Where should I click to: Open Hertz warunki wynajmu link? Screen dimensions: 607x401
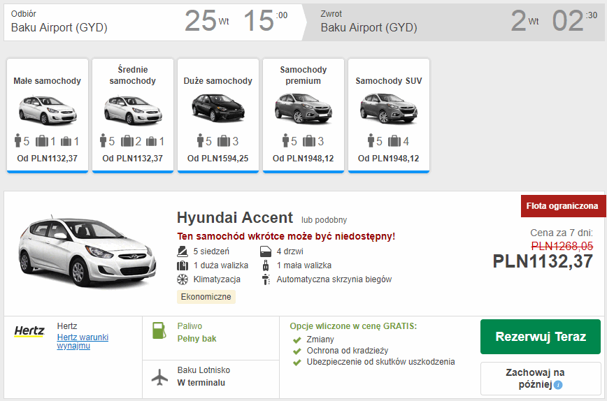coord(83,342)
